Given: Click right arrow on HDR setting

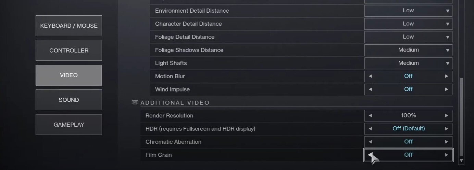Looking at the screenshot, I should coord(447,129).
